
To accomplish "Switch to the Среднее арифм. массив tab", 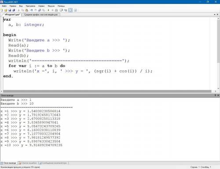I will point(40,15).
